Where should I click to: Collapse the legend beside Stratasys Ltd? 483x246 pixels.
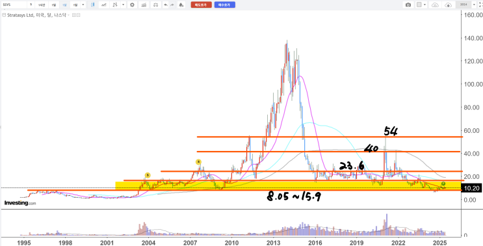click(4, 14)
